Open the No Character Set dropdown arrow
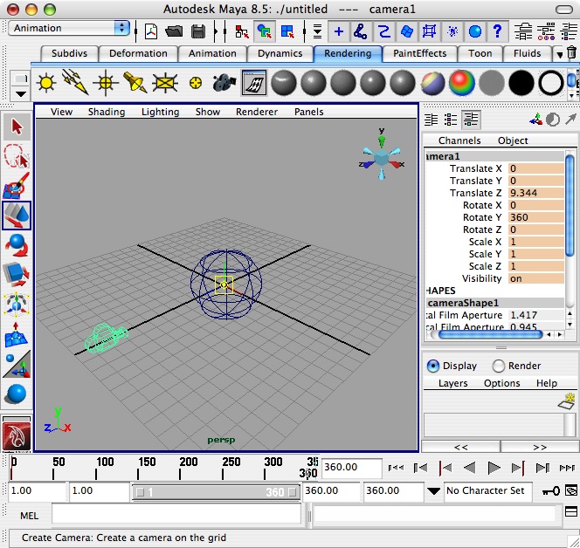This screenshot has width=580, height=548. coord(433,491)
